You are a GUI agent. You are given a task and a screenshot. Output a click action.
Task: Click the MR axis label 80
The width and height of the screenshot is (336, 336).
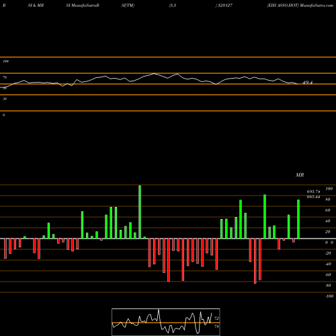point(328,200)
